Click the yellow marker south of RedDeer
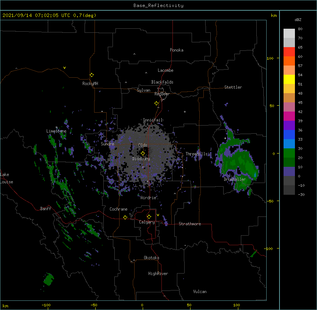 [x=157, y=103]
